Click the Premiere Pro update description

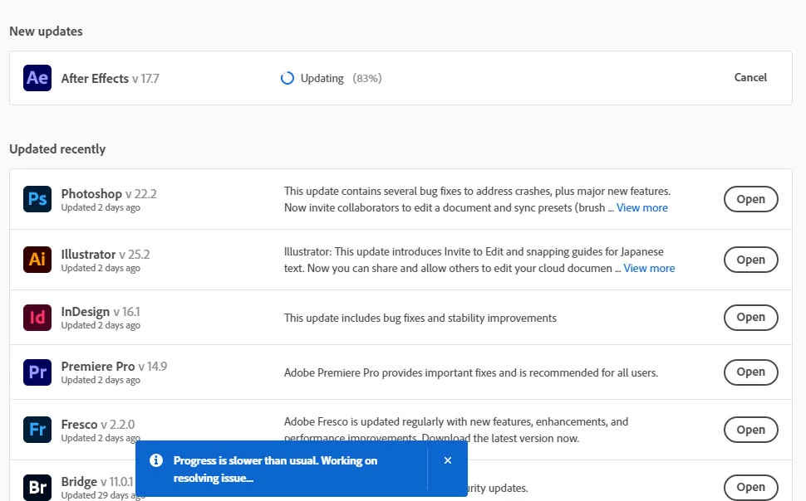click(x=471, y=373)
